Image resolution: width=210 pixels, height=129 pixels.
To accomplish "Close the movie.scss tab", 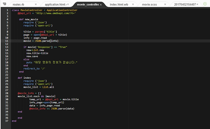I will (x=165, y=4).
